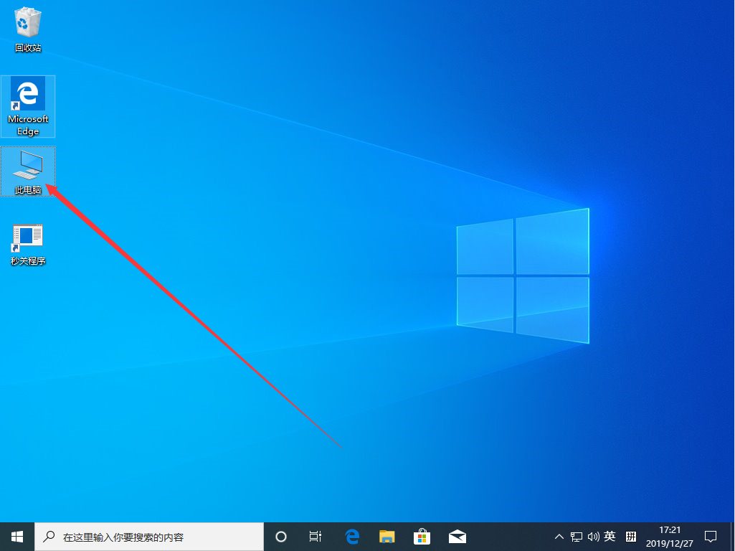The image size is (735, 551).
Task: Open the Mail app from the taskbar
Action: (x=457, y=536)
